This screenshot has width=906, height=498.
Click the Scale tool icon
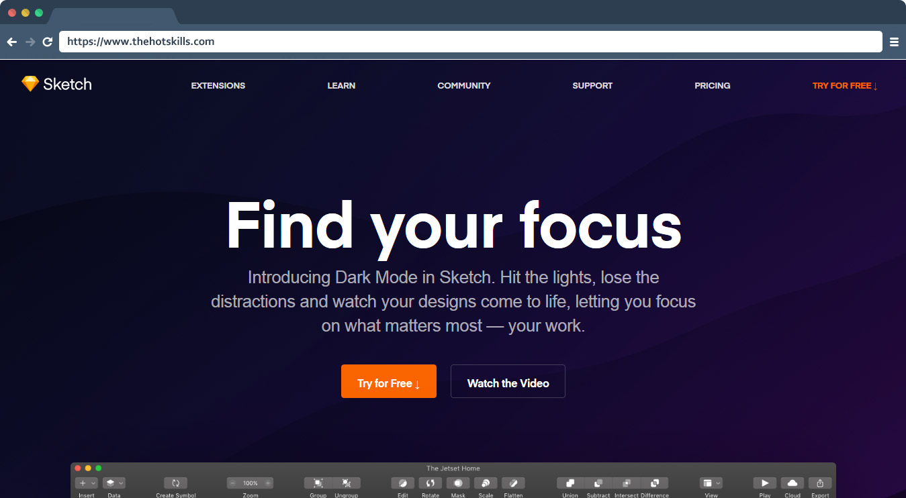(x=486, y=483)
